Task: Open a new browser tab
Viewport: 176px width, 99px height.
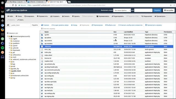Action: (69, 2)
